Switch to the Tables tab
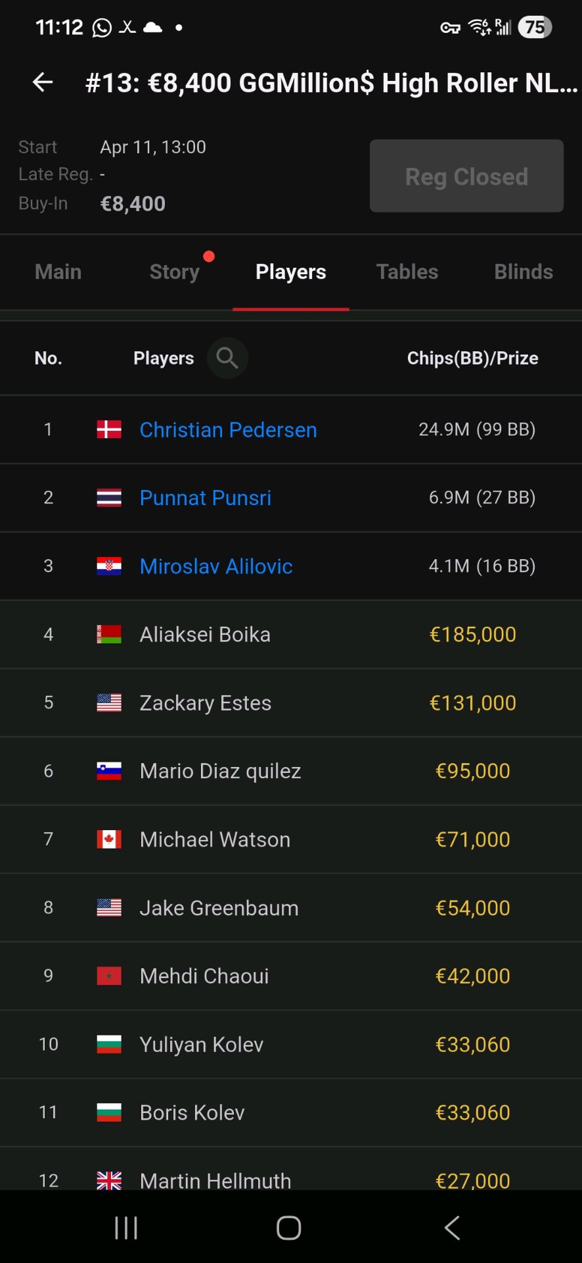 pos(407,272)
